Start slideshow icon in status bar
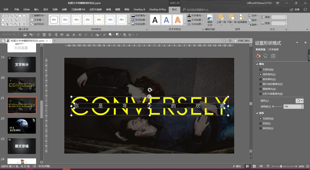This screenshot has height=170, width=310. coord(268,166)
